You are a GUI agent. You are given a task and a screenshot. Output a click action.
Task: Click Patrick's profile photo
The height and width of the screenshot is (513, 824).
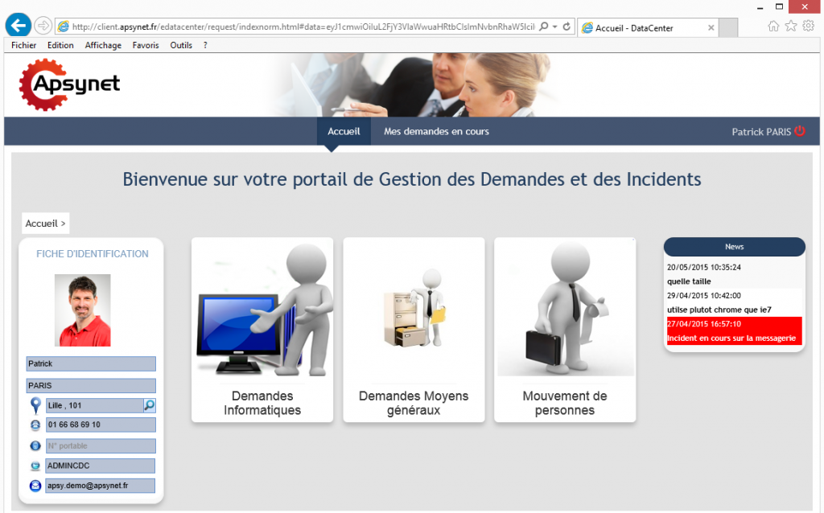coord(82,310)
